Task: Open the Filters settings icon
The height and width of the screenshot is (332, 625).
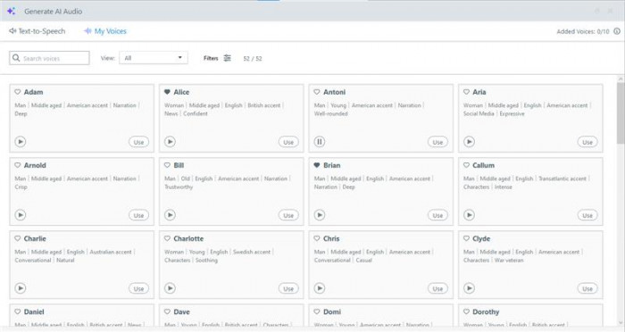Action: [x=227, y=58]
